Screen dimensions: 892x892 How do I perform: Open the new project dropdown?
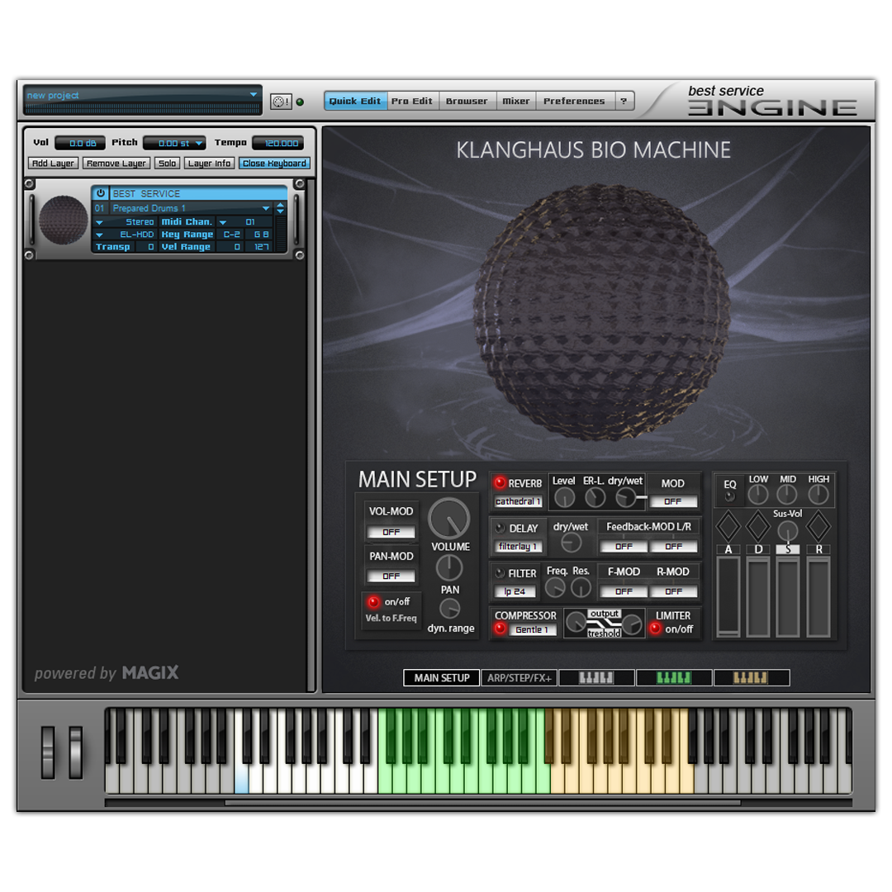tap(253, 95)
